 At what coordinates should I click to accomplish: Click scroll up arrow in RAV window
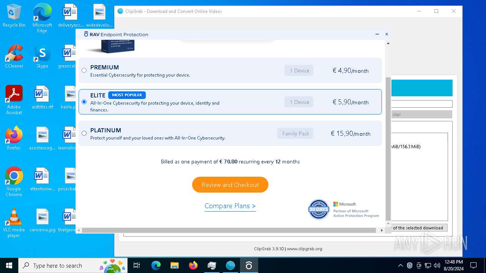point(388,43)
